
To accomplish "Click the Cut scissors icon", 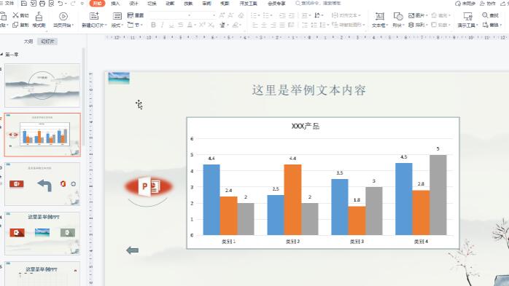I will tap(15, 15).
